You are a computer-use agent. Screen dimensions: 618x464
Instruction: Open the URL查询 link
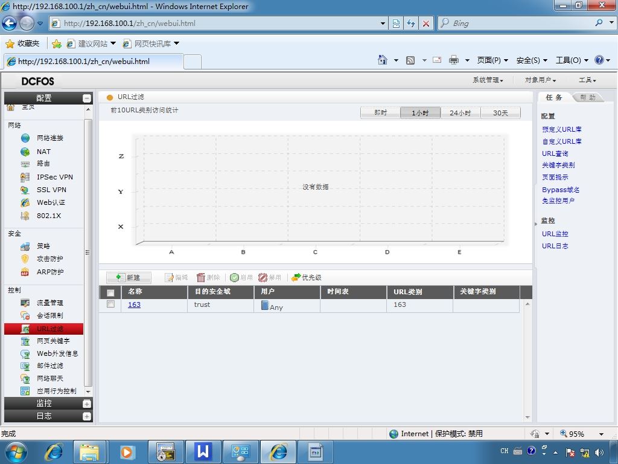click(x=555, y=153)
